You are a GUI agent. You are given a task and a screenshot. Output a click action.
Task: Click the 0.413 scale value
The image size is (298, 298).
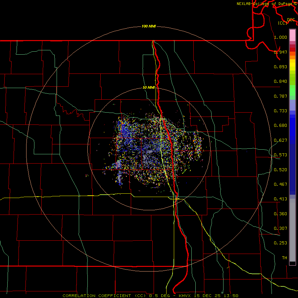tap(280, 199)
